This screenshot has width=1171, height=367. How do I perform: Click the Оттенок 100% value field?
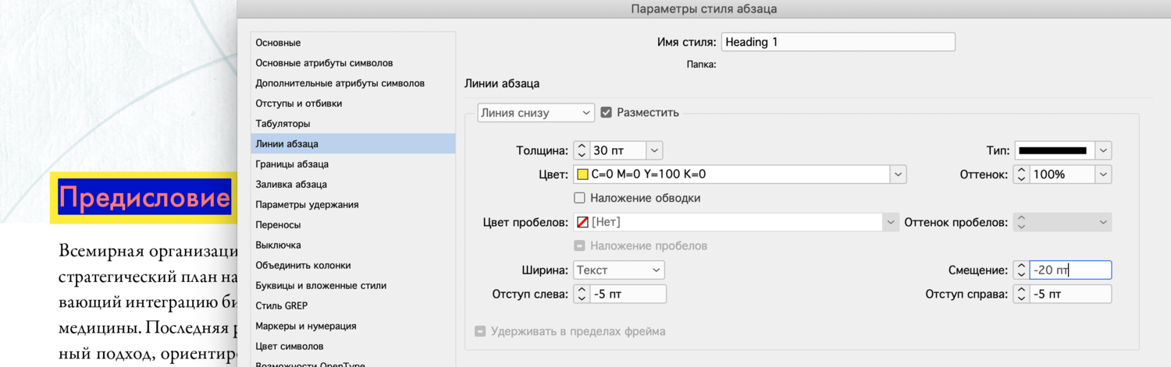1062,175
